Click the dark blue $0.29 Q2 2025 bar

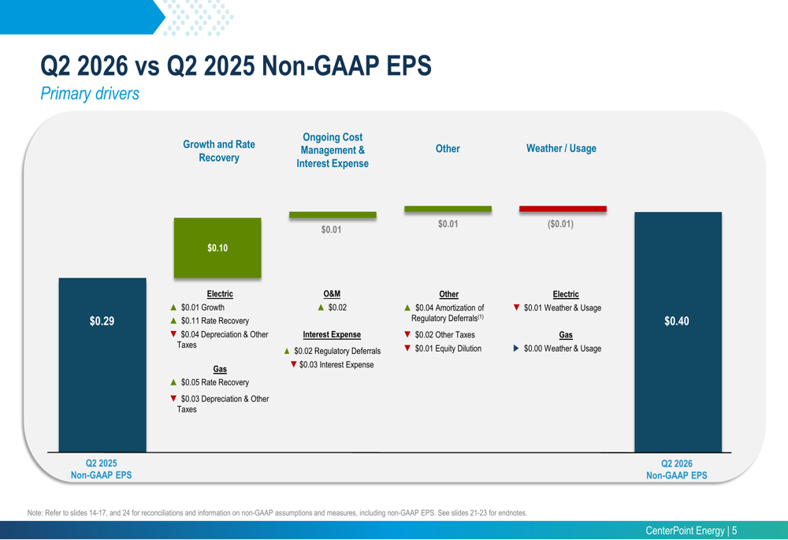point(102,365)
